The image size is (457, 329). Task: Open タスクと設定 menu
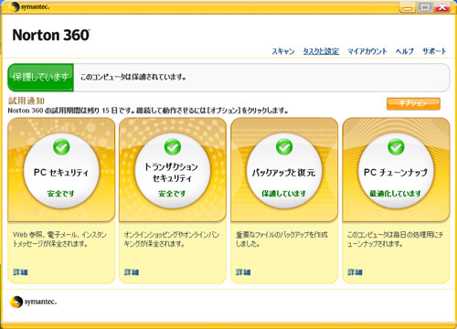[x=321, y=51]
